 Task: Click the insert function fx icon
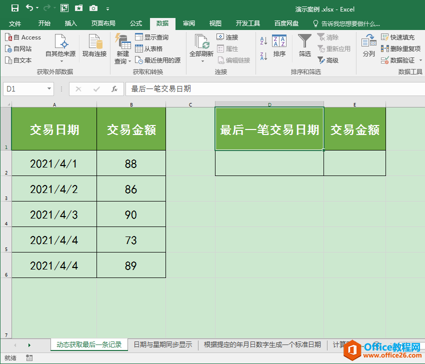pos(114,89)
